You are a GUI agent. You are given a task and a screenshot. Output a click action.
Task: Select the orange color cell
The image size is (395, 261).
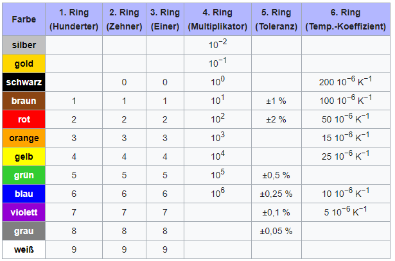coord(24,138)
